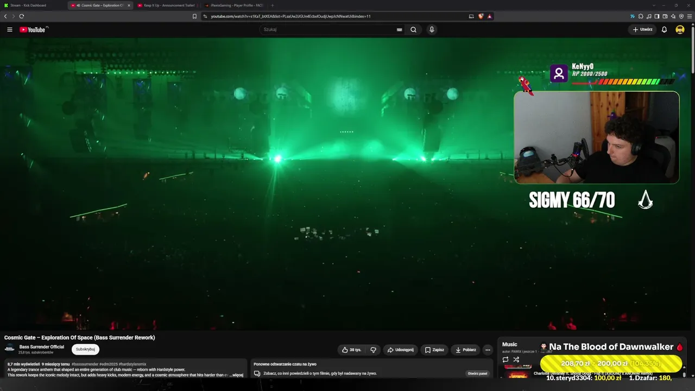Image resolution: width=695 pixels, height=391 pixels.
Task: Click the video title text
Action: click(80, 338)
